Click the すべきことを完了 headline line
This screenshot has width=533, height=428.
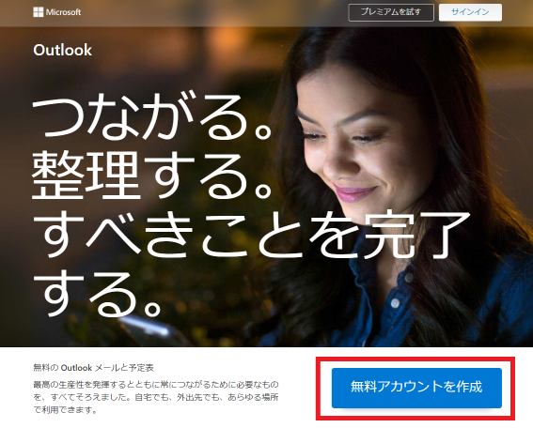pyautogui.click(x=252, y=235)
